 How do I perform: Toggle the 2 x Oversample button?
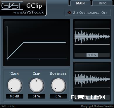point(88,13)
